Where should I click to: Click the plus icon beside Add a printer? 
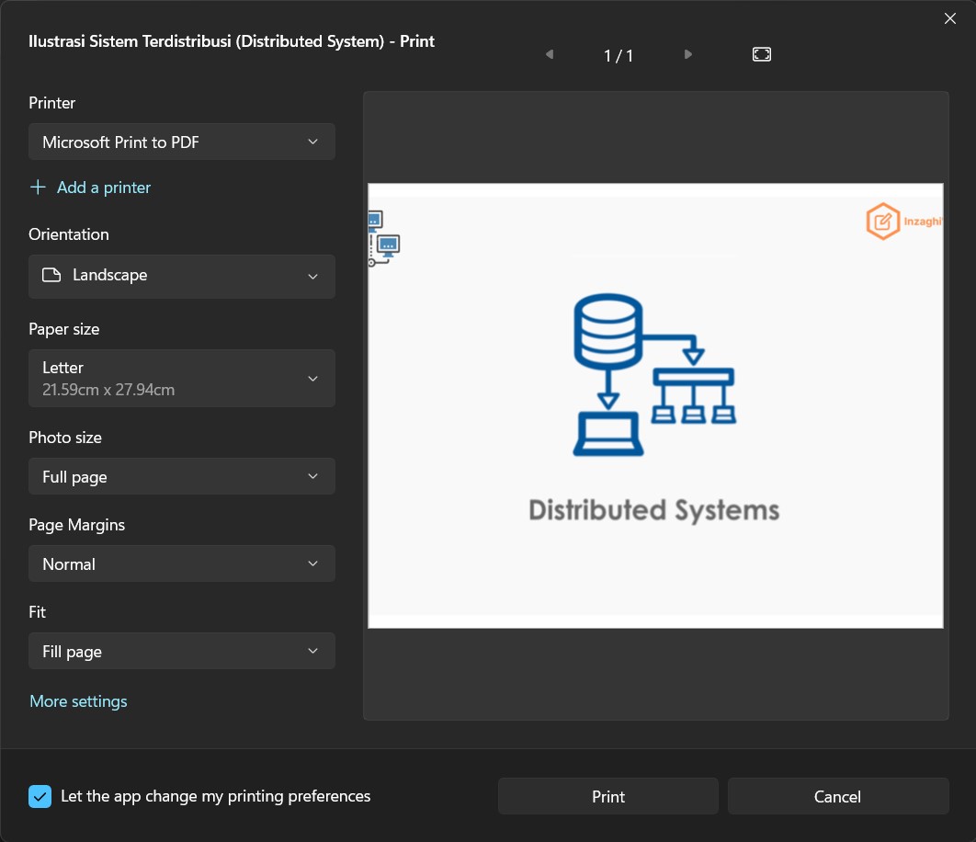tap(38, 188)
